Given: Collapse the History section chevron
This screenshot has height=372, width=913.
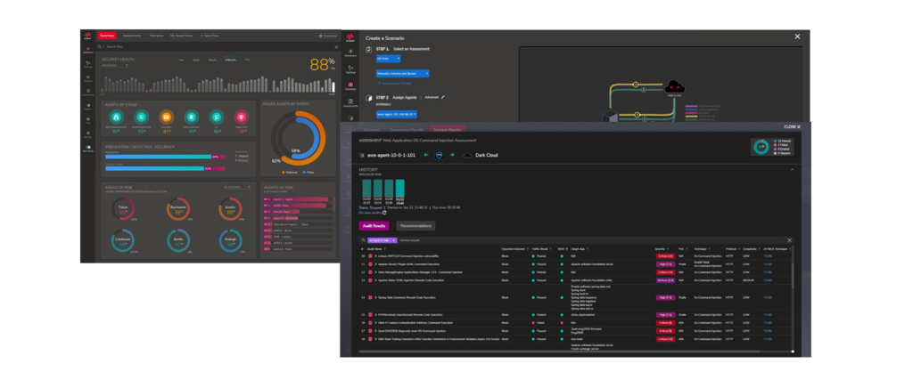Looking at the screenshot, I should tap(793, 168).
